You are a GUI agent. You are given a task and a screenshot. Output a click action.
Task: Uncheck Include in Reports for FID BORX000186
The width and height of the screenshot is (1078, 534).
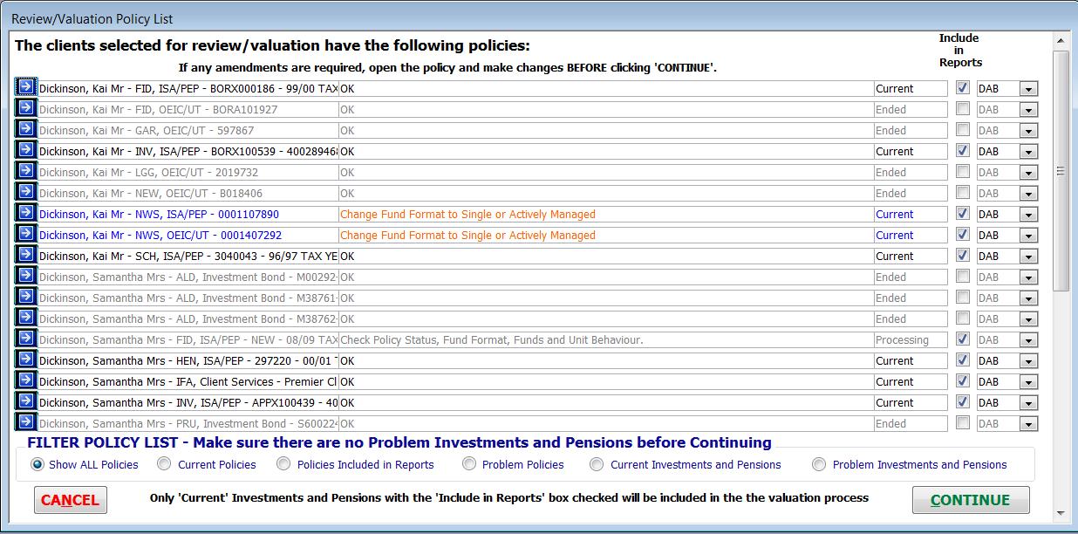[x=962, y=87]
